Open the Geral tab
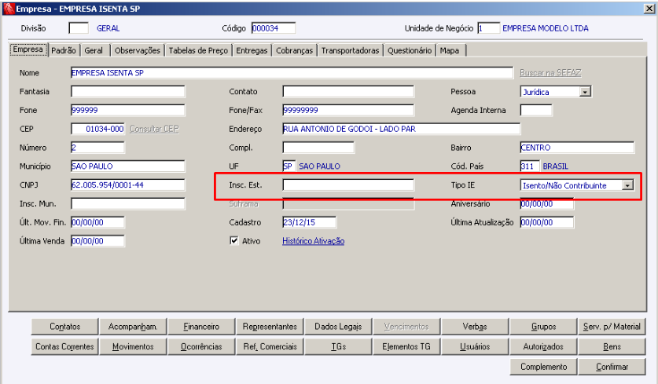This screenshot has width=658, height=384. click(x=94, y=50)
